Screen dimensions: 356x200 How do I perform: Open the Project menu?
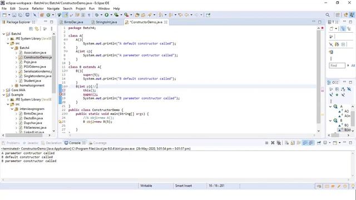(x=81, y=9)
